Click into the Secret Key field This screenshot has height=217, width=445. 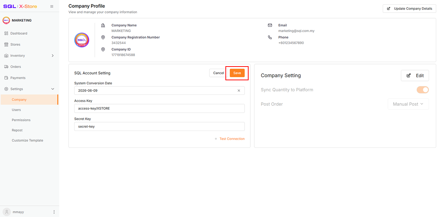click(159, 127)
